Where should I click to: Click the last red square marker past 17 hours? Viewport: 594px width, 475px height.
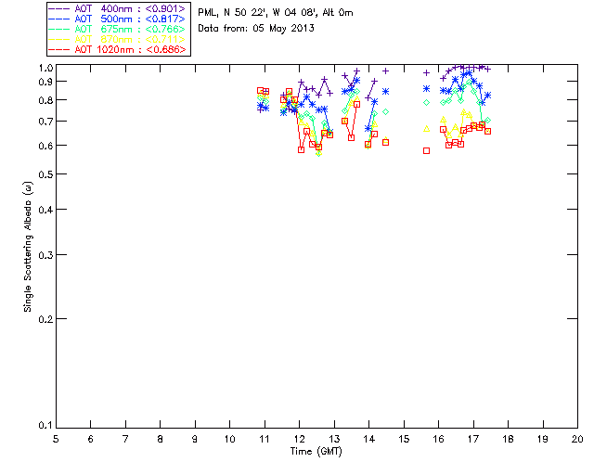point(488,131)
